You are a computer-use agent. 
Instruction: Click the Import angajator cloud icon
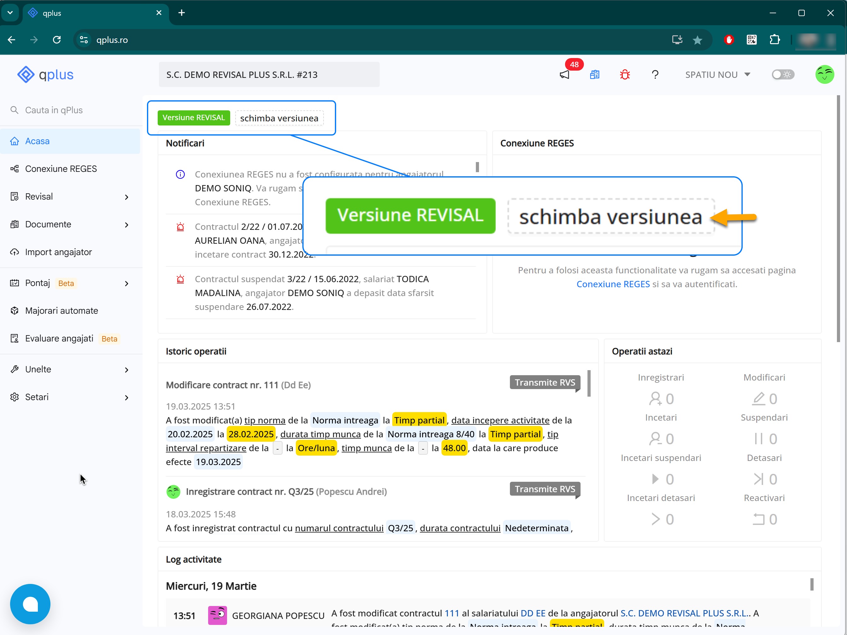pyautogui.click(x=15, y=252)
